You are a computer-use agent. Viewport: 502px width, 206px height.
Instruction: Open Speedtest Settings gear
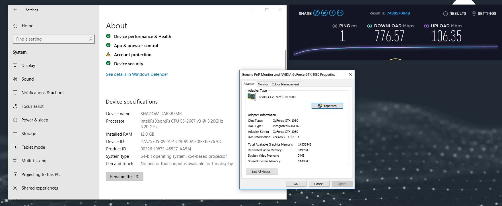(484, 14)
